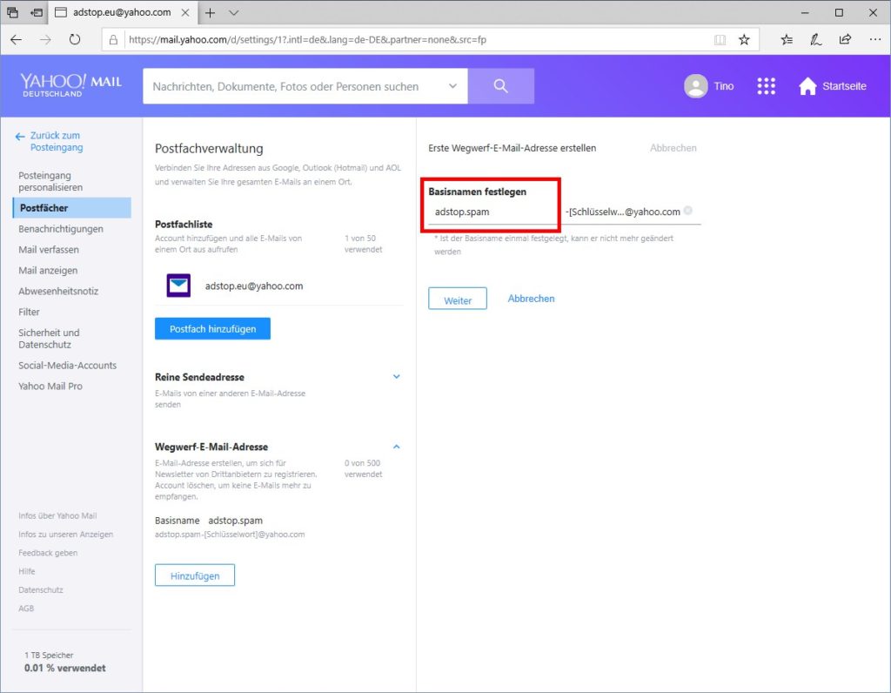The height and width of the screenshot is (693, 891).
Task: Click the AGB footer link
Action: point(26,609)
